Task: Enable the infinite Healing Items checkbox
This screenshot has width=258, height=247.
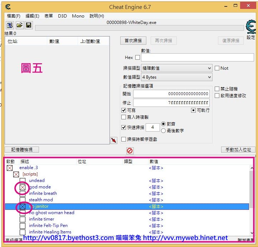Action: 23,232
